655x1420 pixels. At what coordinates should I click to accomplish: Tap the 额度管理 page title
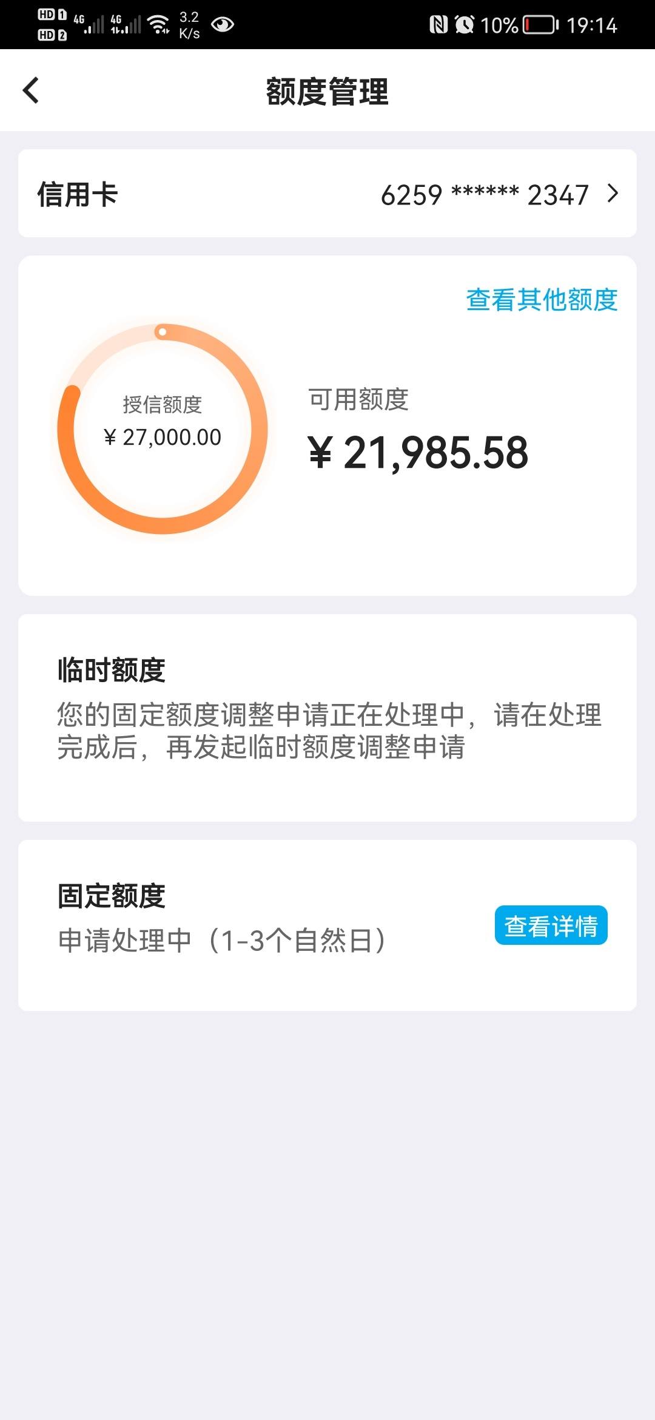click(x=327, y=92)
